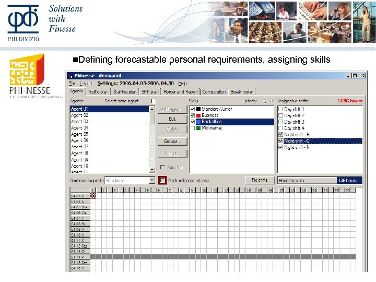Open the Help menu
This screenshot has width=376, height=282.
pyautogui.click(x=182, y=83)
